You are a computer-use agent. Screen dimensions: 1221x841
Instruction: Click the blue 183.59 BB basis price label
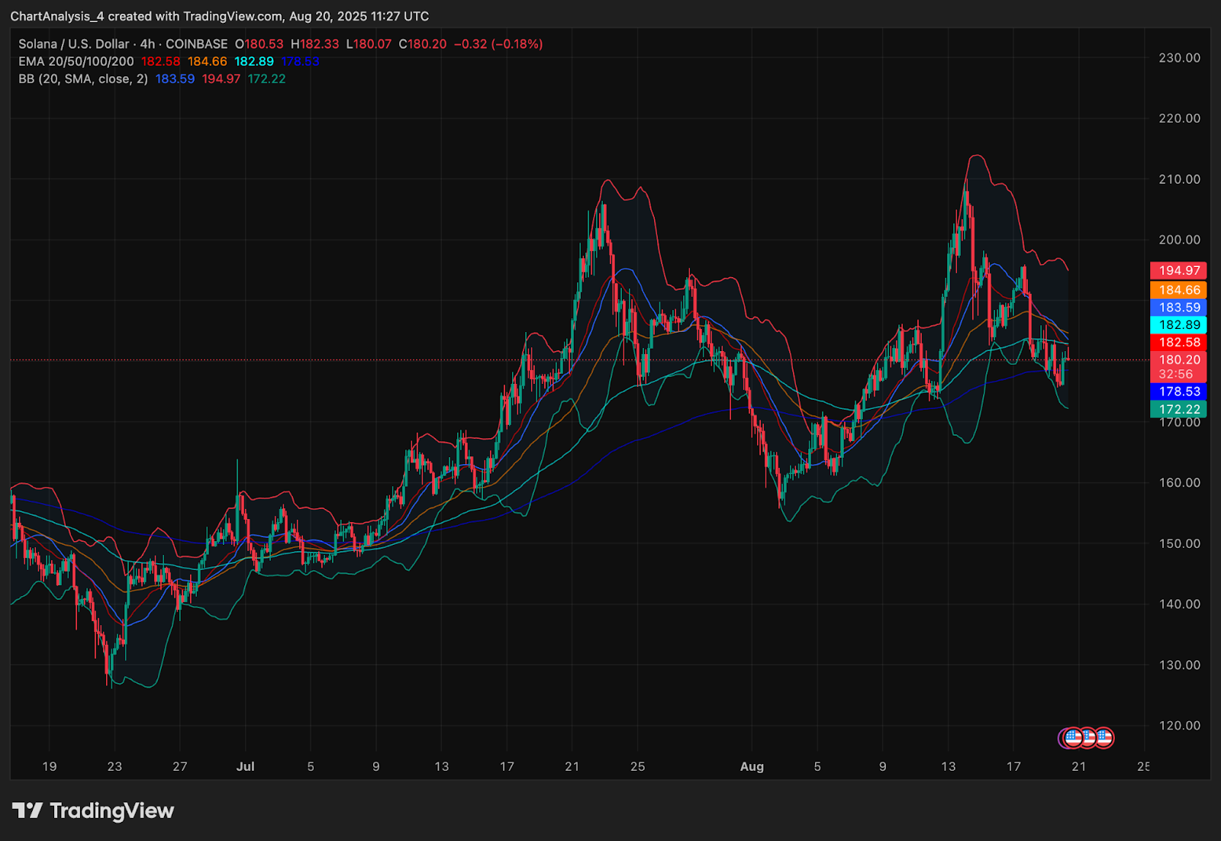point(1178,308)
